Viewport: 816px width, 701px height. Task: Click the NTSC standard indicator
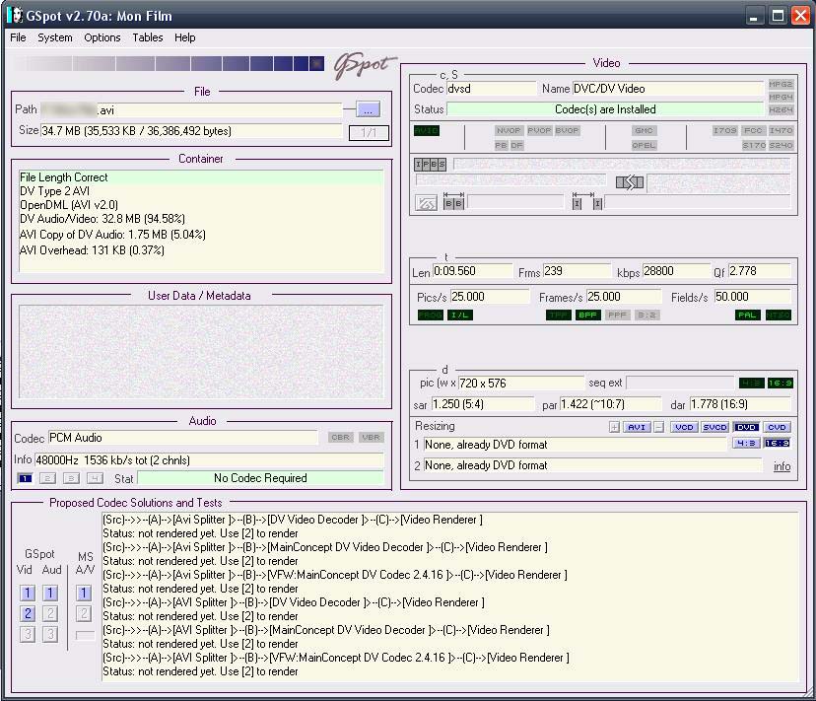click(x=779, y=315)
